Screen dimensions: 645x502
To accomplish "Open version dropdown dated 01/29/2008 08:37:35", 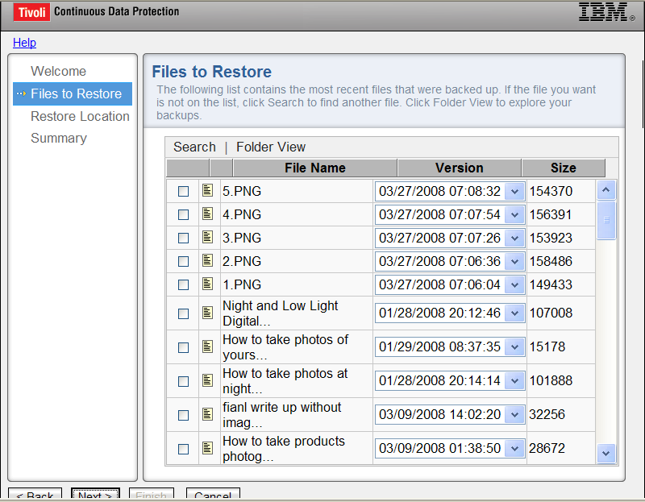I will (514, 347).
